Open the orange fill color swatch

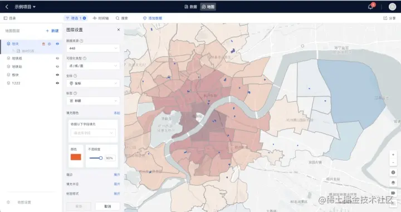click(x=76, y=157)
